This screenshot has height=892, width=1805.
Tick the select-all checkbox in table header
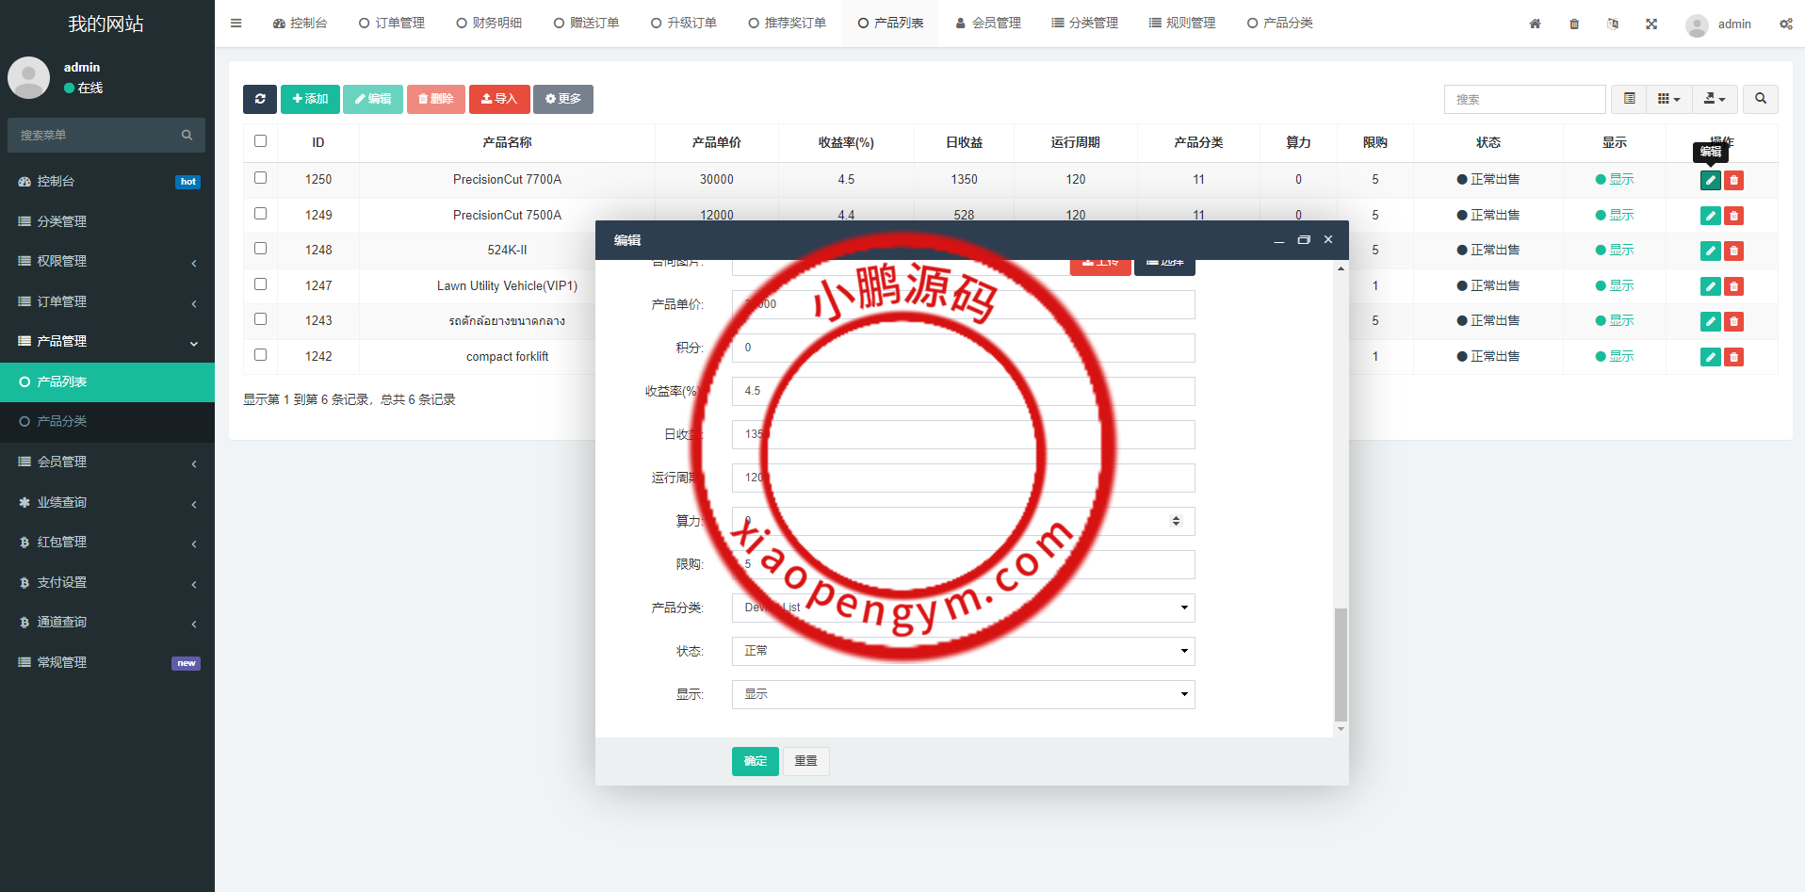tap(261, 141)
